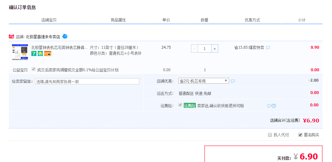Click the 数量 column header
The image size is (332, 162).
[x=205, y=20]
